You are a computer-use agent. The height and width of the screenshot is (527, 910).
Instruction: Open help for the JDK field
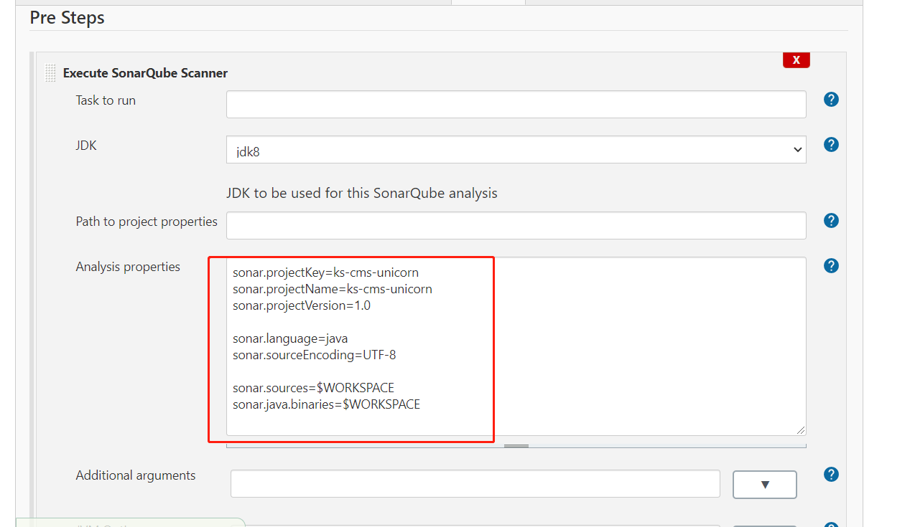[831, 145]
